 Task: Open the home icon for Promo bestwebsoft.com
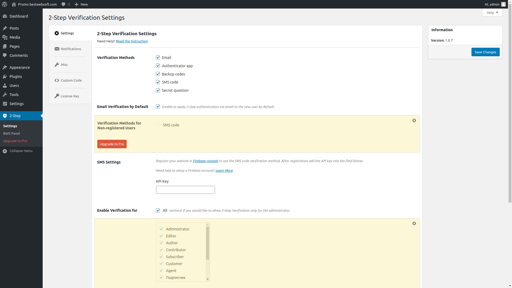coord(14,4)
